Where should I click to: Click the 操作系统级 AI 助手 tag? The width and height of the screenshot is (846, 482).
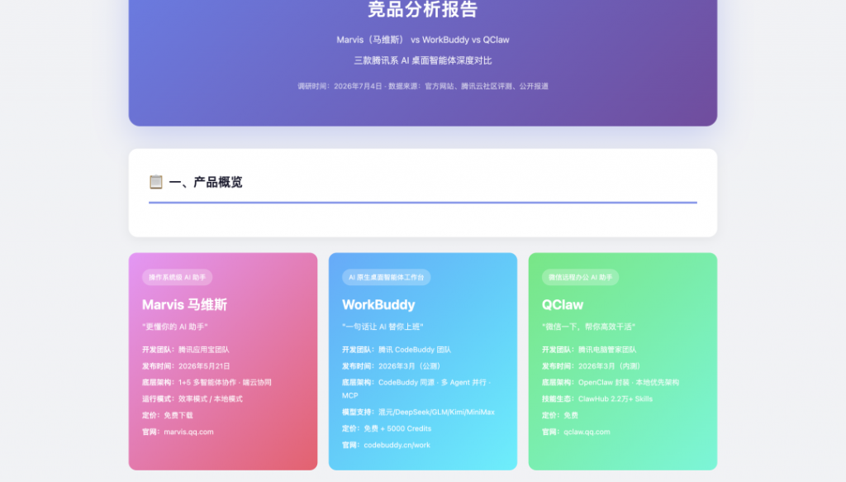178,278
